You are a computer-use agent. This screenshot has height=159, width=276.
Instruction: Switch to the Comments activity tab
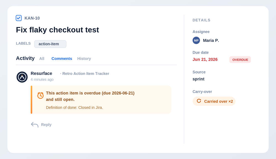click(x=62, y=59)
